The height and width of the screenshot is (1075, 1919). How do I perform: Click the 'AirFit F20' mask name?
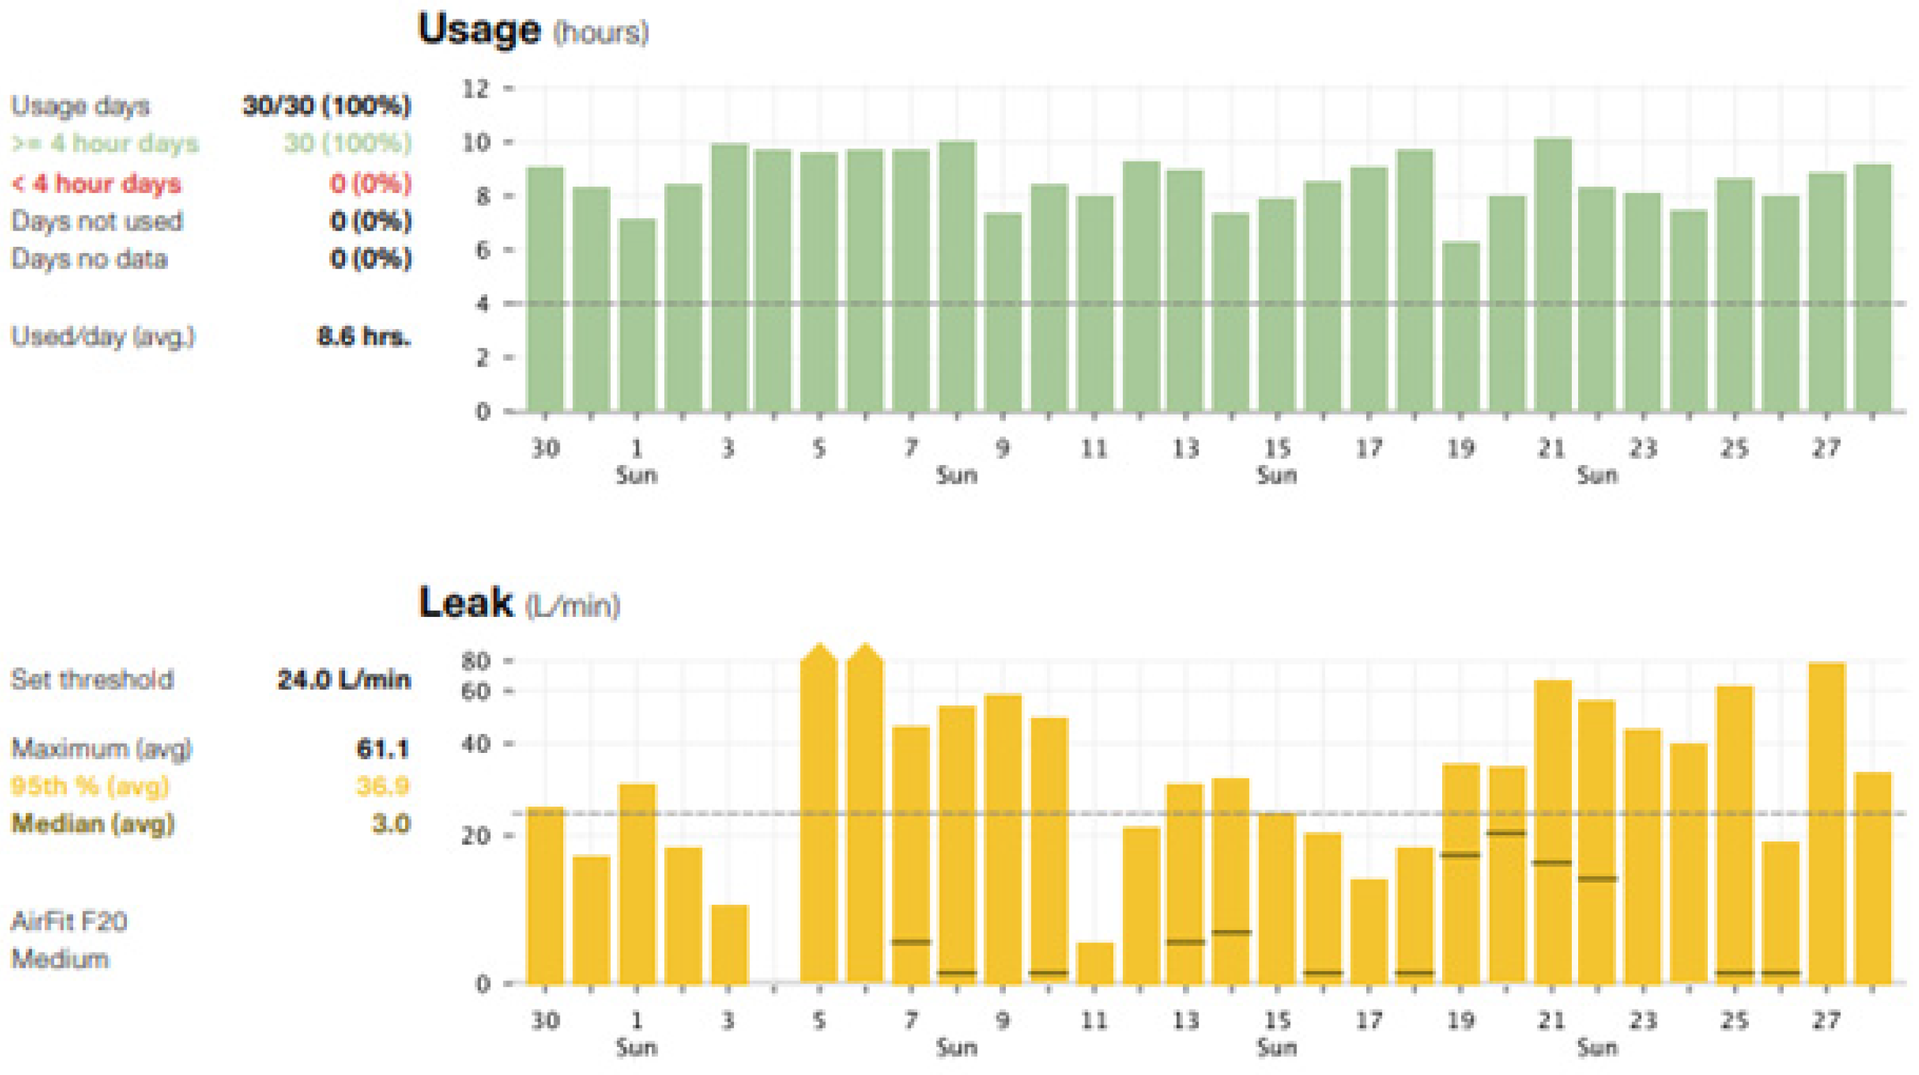68,922
